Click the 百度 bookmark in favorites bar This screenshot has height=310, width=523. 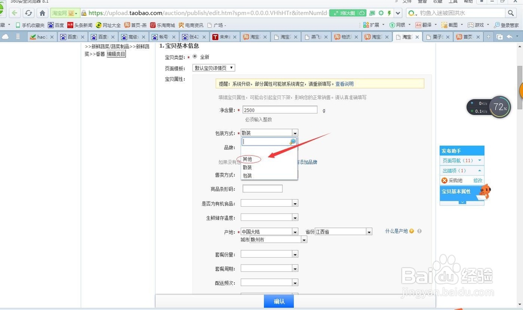click(x=56, y=24)
